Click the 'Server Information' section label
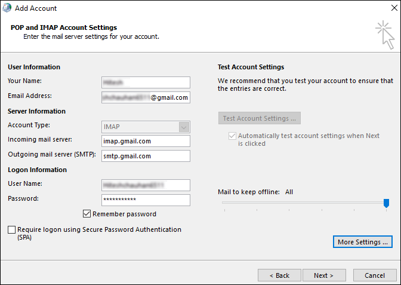Viewport: 401px width, 285px height. [36, 111]
